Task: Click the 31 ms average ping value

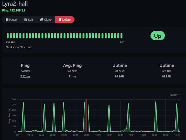Action: [72, 76]
